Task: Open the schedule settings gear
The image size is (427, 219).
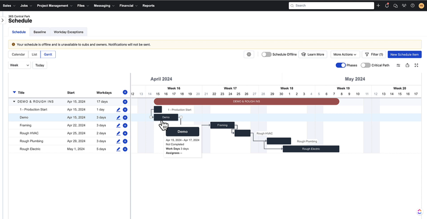Action: (x=249, y=55)
